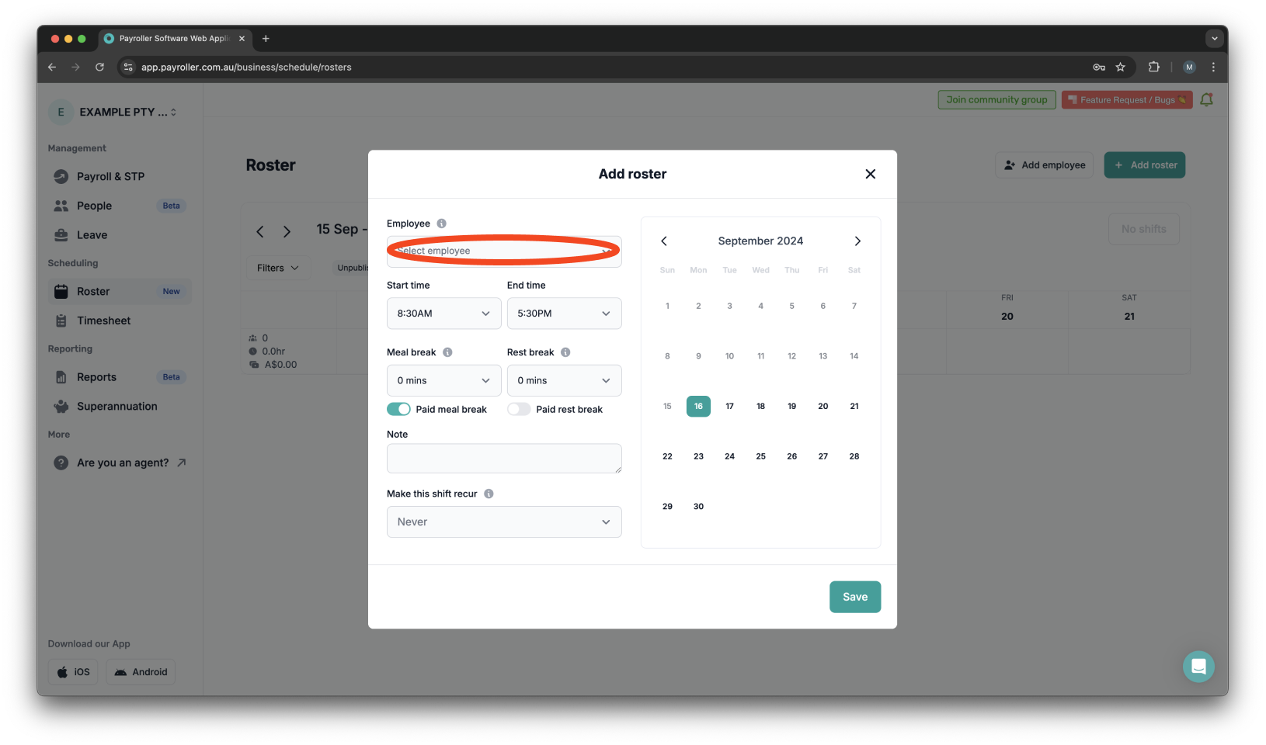The width and height of the screenshot is (1266, 745).
Task: Click the Meal break info icon
Action: (x=447, y=352)
